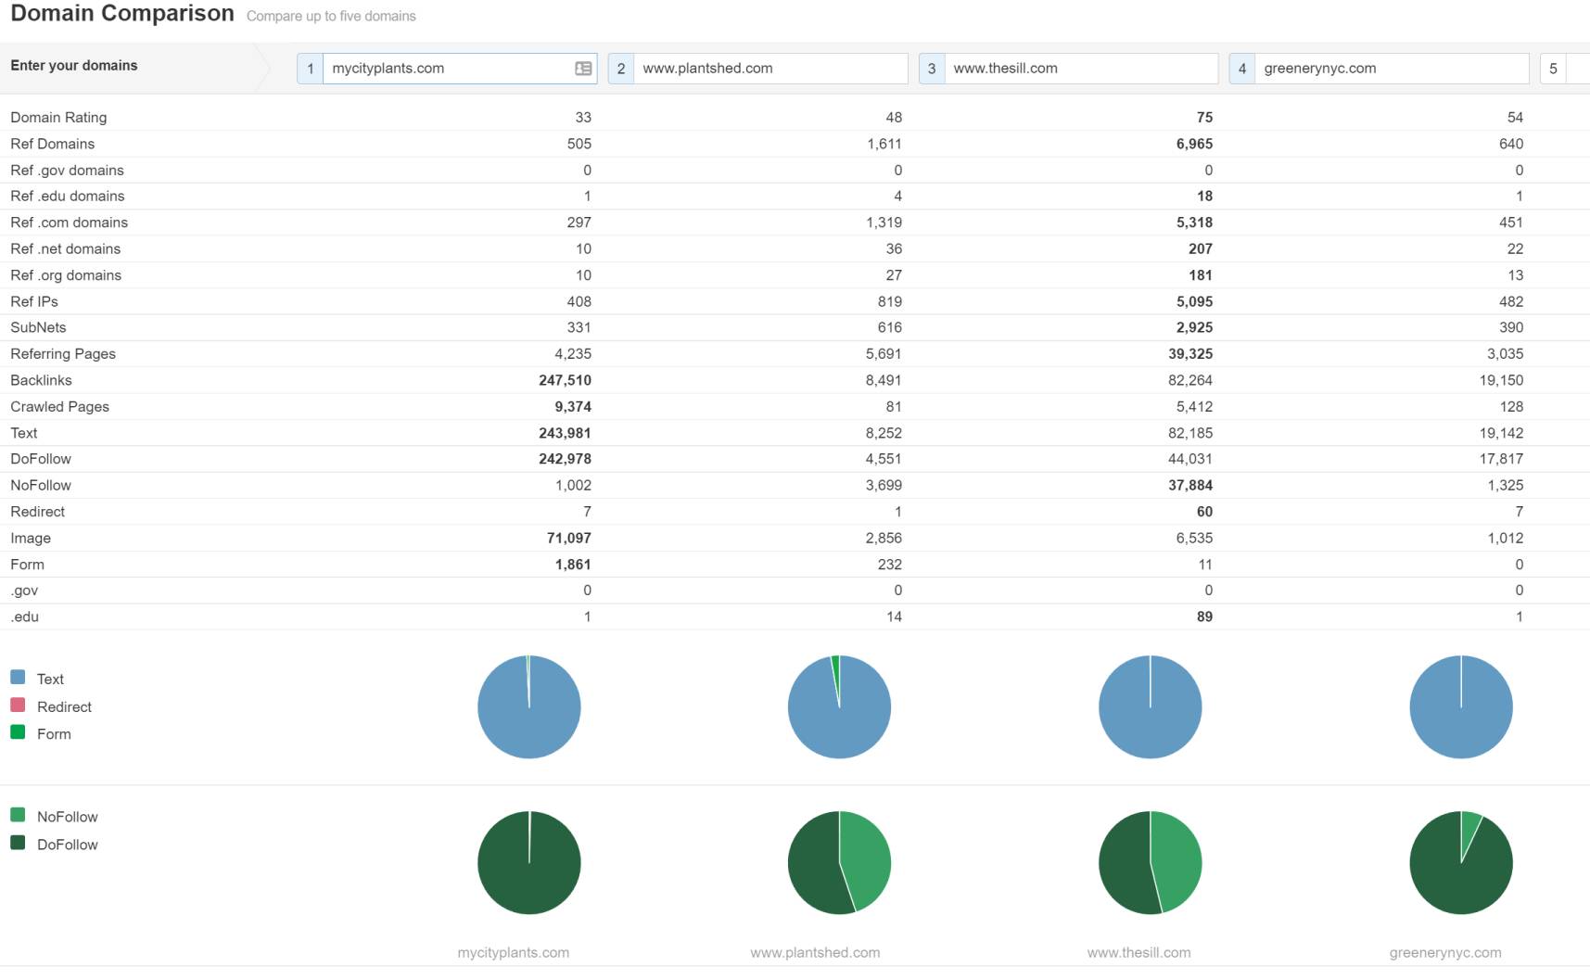Click the number 2 tag beside www.plantshed.com
This screenshot has height=979, width=1590.
coord(621,69)
